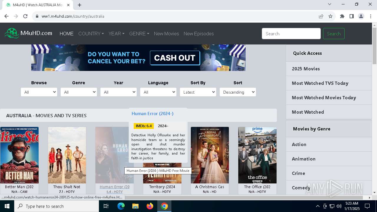This screenshot has height=212, width=377.
Task: Open The Office poster thumbnail
Action: click(257, 155)
